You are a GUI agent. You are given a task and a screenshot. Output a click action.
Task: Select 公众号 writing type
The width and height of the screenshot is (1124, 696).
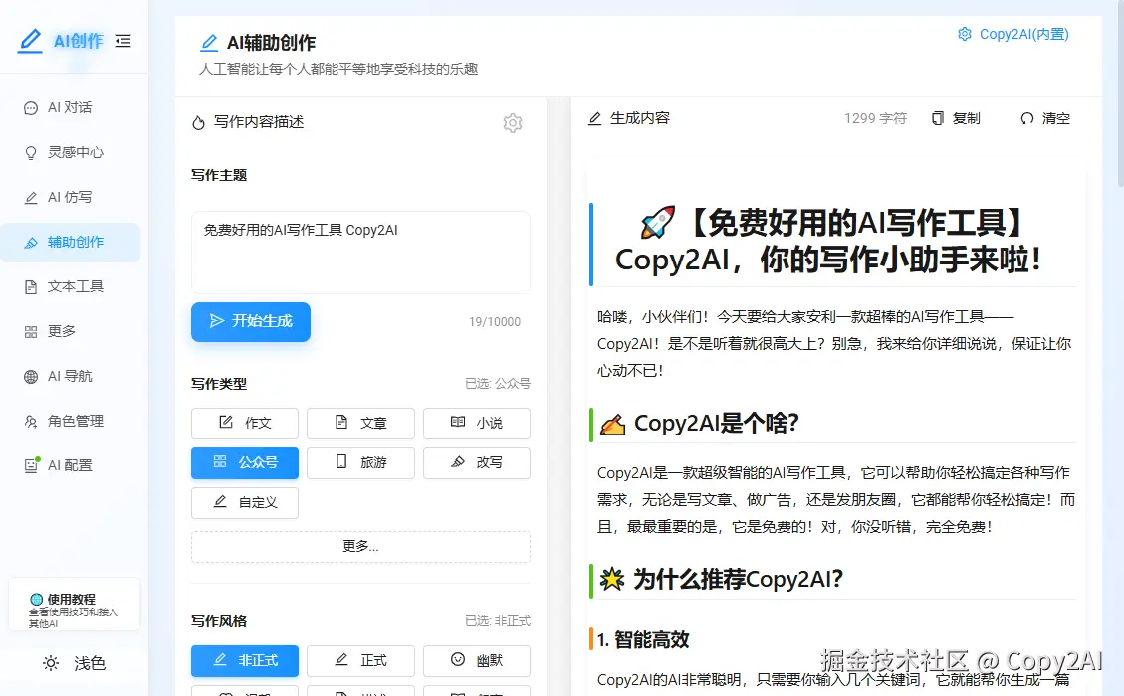click(245, 462)
